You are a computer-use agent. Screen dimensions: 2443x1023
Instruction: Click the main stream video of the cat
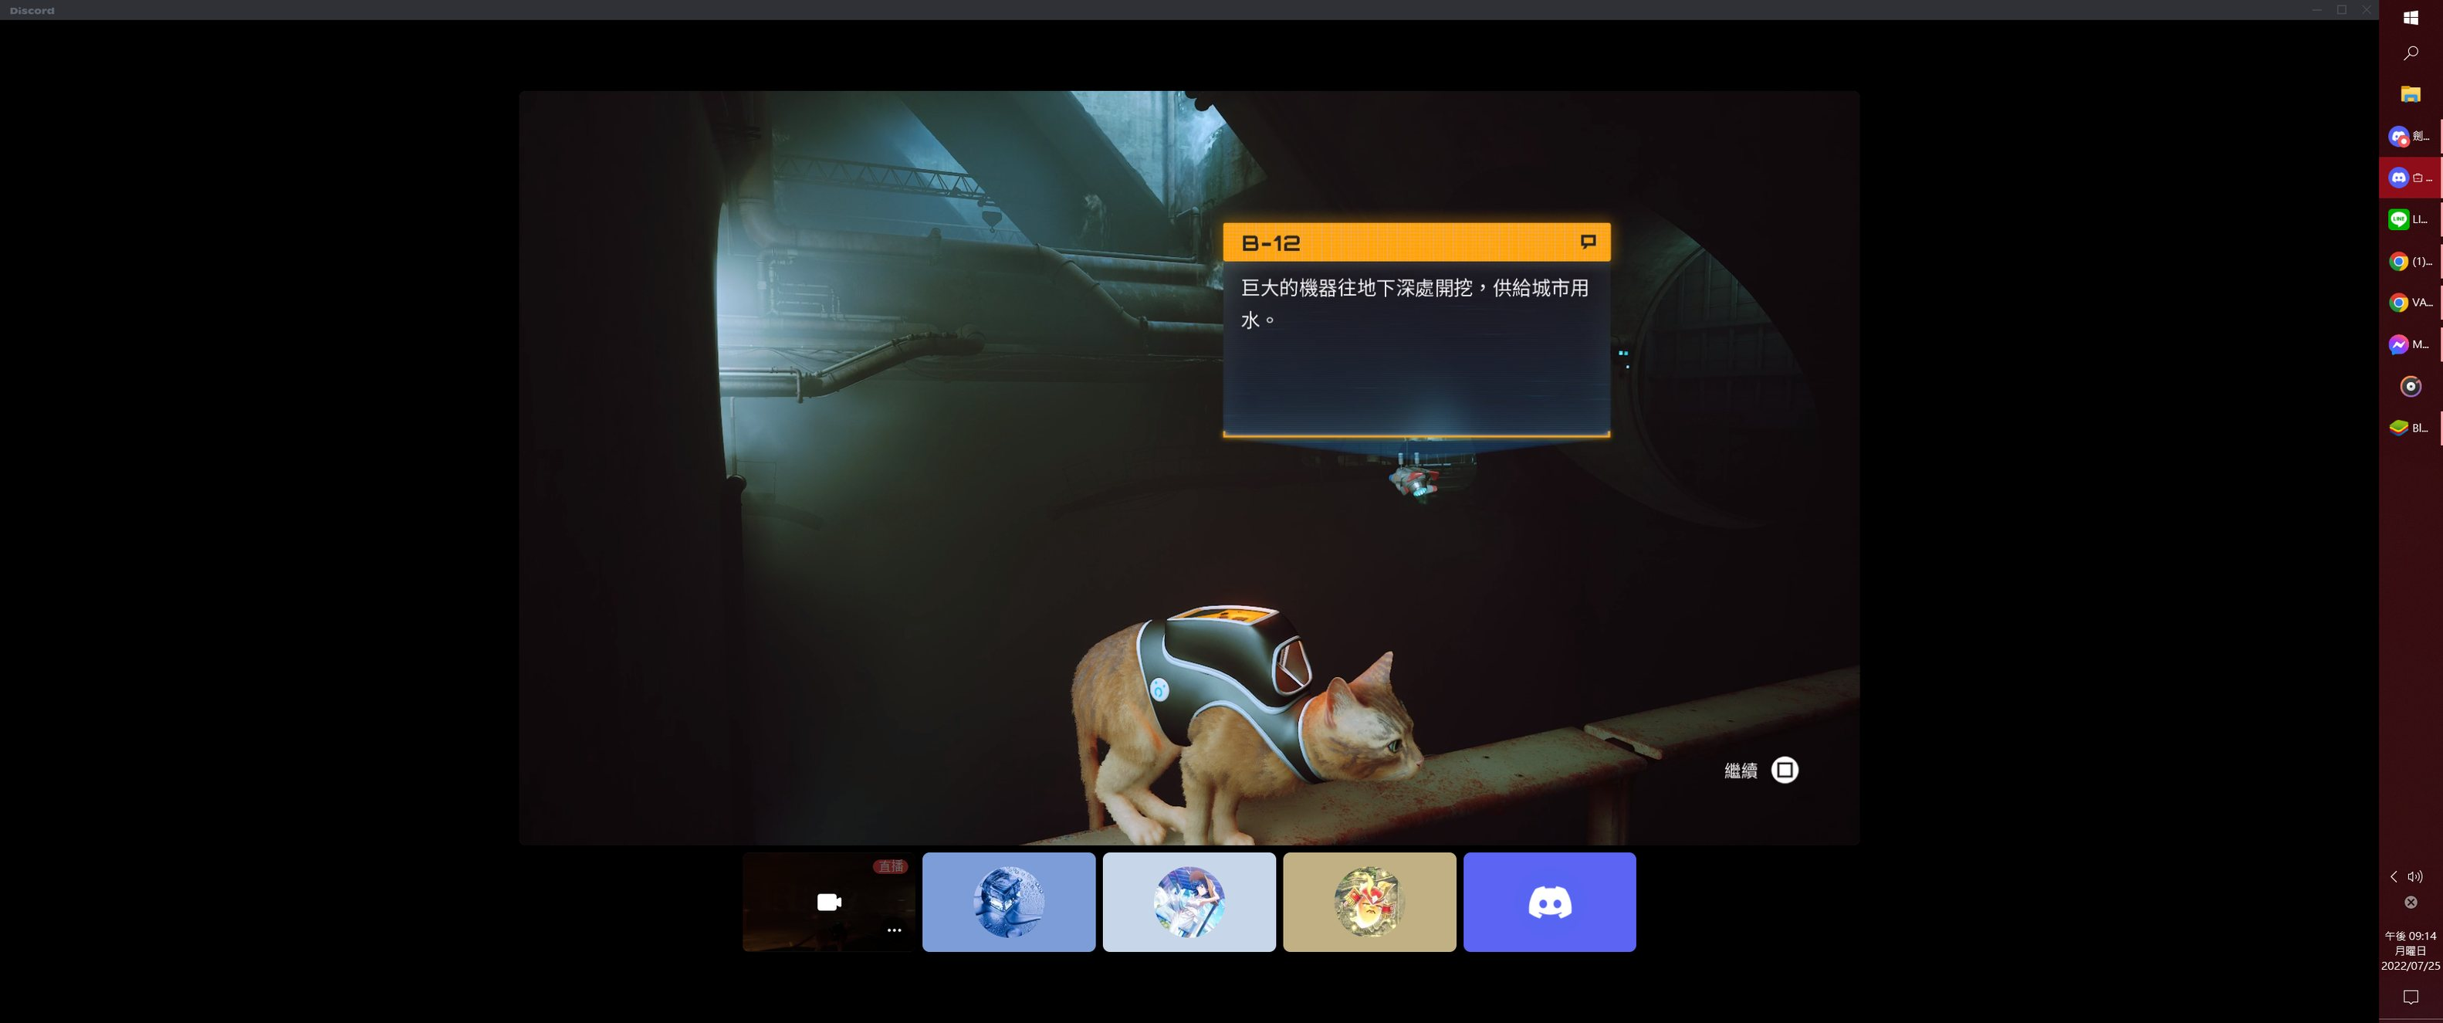(x=1189, y=468)
